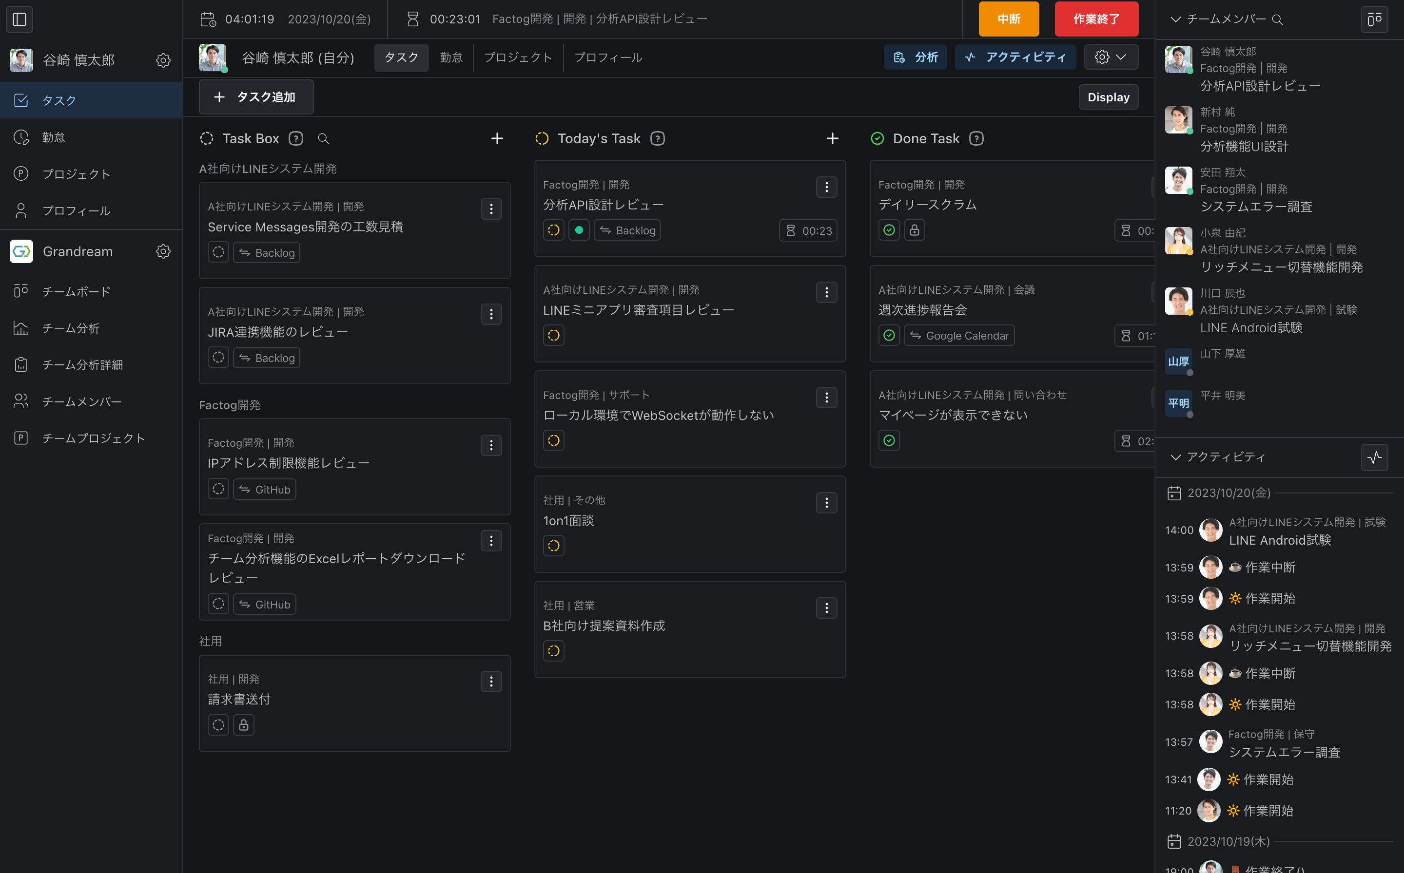Add a task with the Task Box plus icon

(497, 138)
